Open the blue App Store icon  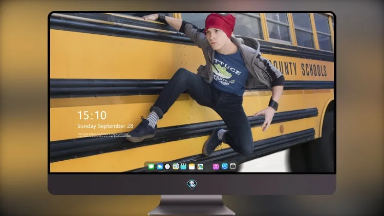(x=225, y=166)
